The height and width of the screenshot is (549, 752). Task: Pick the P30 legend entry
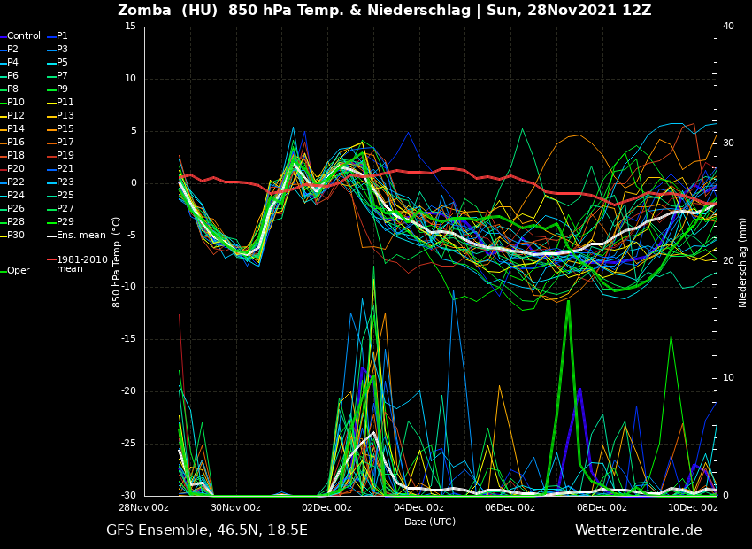click(16, 236)
